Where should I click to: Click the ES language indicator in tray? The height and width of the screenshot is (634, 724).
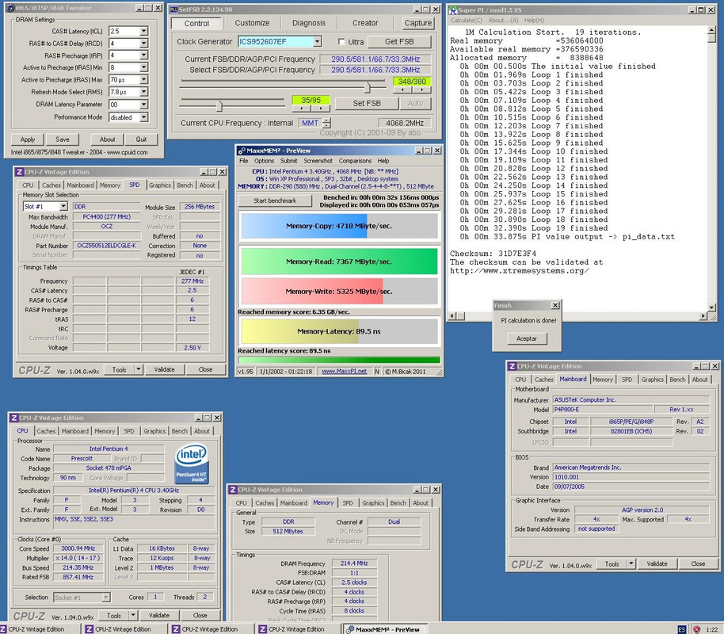[x=681, y=629]
